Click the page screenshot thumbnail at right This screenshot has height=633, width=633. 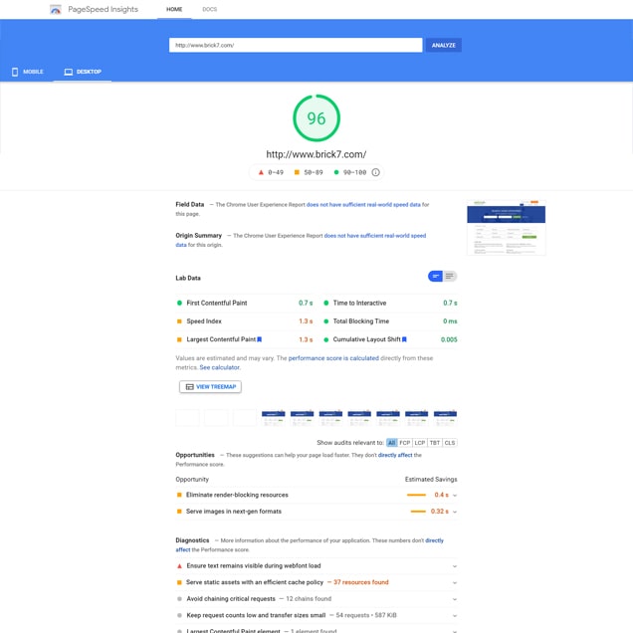[507, 228]
